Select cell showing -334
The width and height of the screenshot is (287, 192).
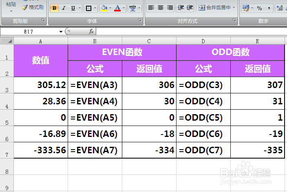(149, 150)
